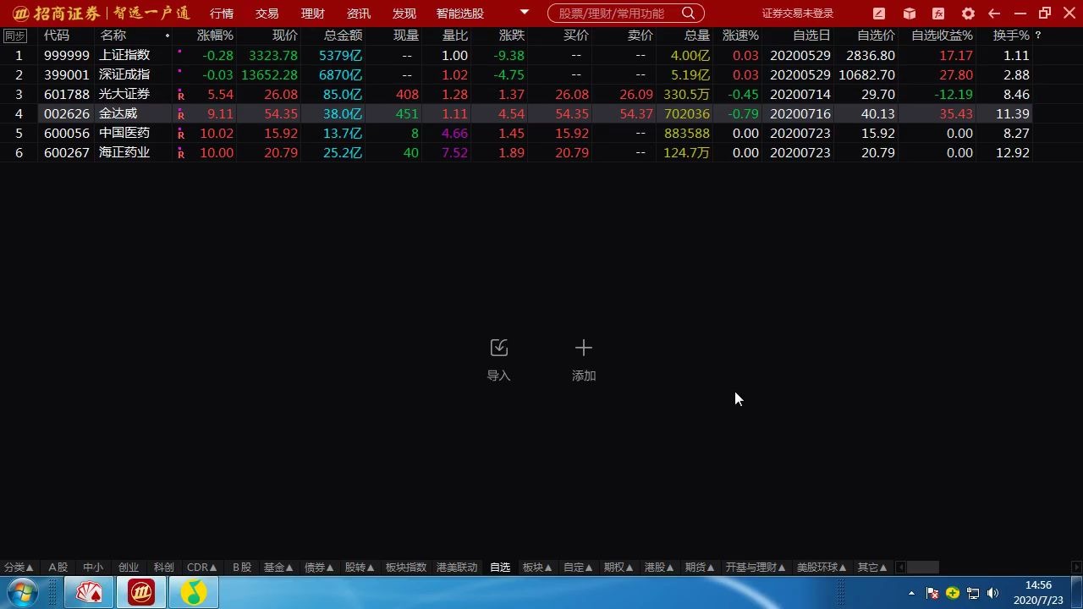Select the 深证成指 row name

124,74
